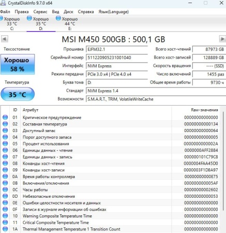Click the next disk right arrow button

click(x=222, y=39)
